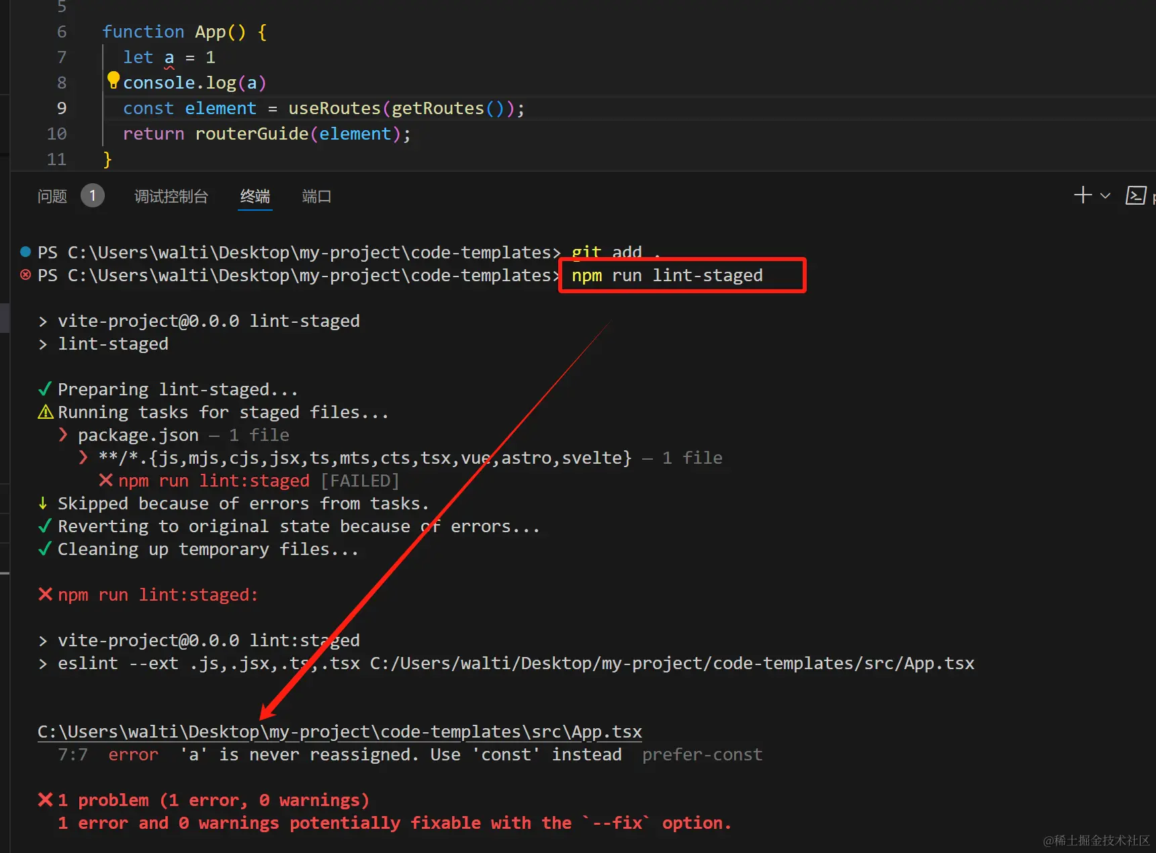Click the red error decoration beside npm run
The width and height of the screenshot is (1156, 853).
[x=26, y=274]
